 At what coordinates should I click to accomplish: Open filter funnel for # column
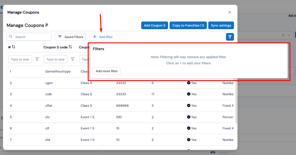37,59
